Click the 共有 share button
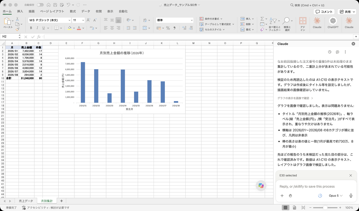Image resolution: width=359 pixels, height=211 pixels. (x=347, y=12)
